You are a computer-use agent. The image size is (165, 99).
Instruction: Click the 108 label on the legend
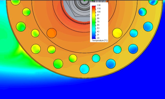click(x=98, y=12)
